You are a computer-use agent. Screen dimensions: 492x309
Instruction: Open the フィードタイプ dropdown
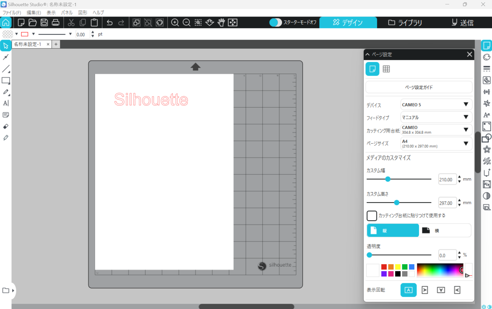[436, 117]
